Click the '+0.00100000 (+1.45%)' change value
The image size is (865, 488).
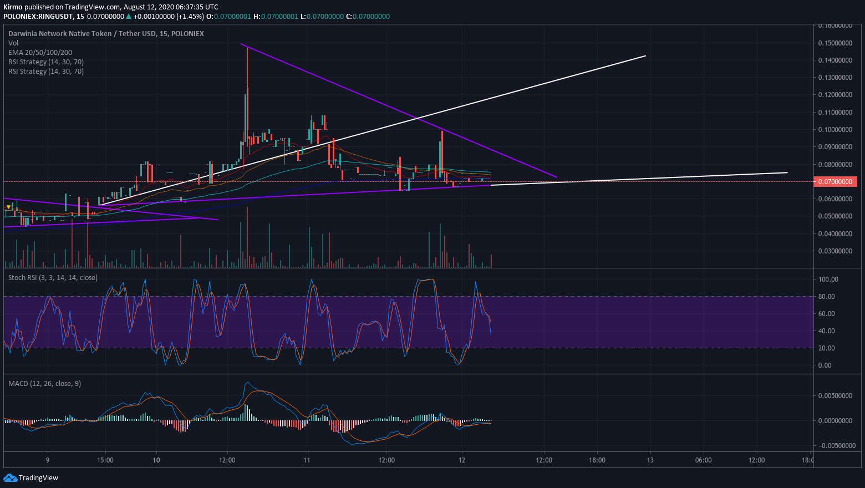click(169, 16)
